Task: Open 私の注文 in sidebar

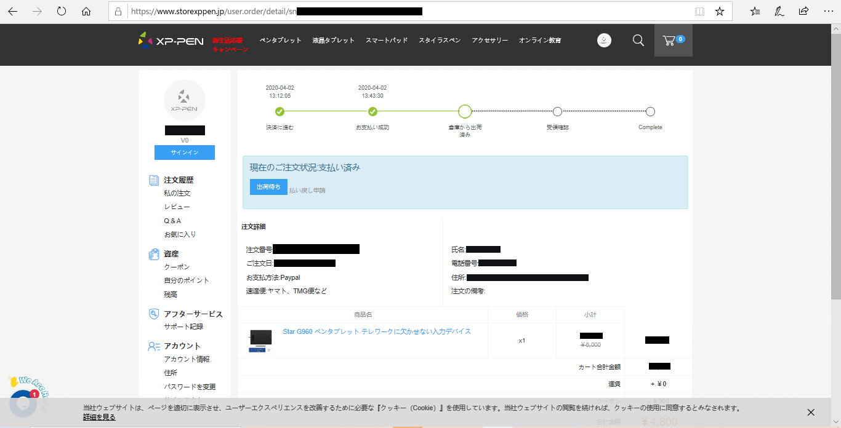Action: [177, 193]
